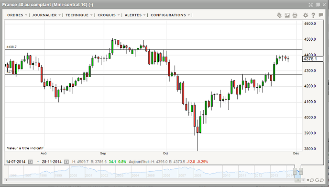Click the green 0.8% change value
The image size is (329, 187).
tap(122, 162)
